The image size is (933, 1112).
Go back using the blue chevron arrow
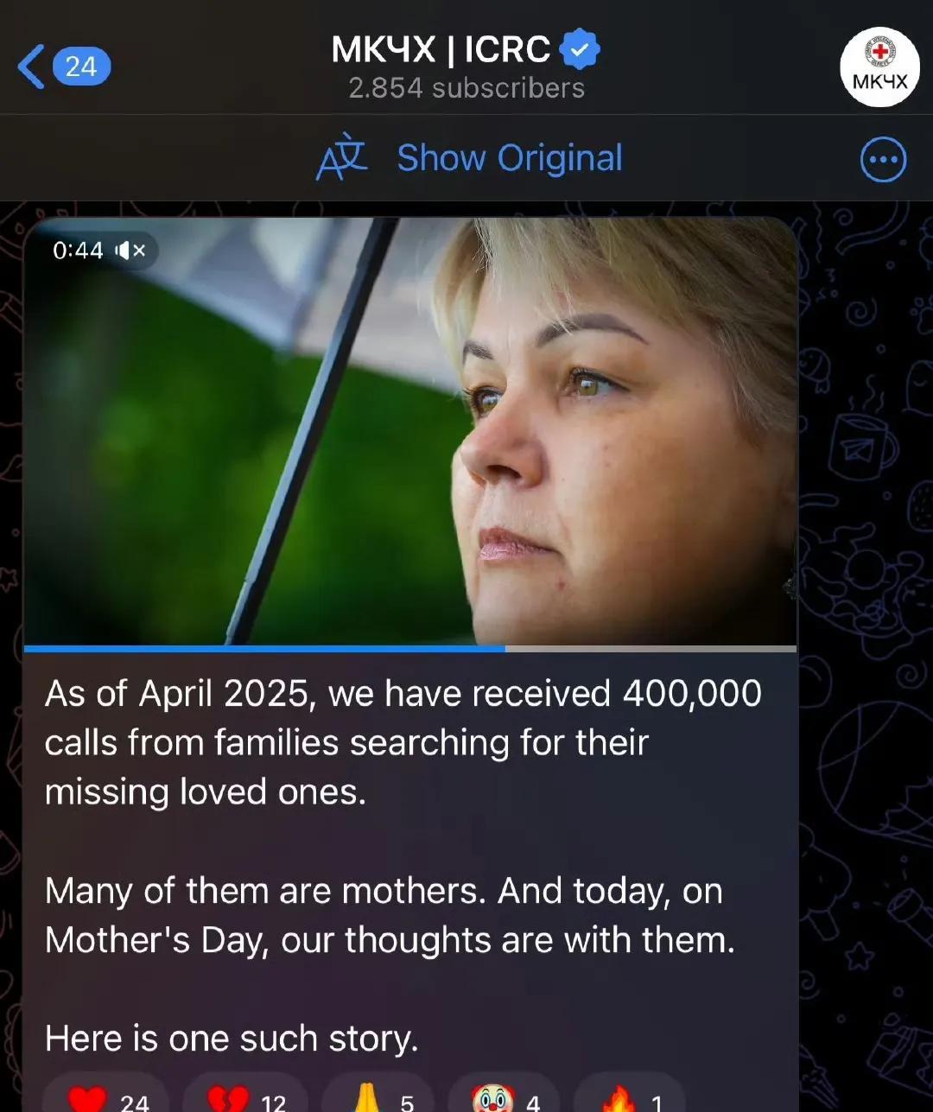tap(31, 67)
